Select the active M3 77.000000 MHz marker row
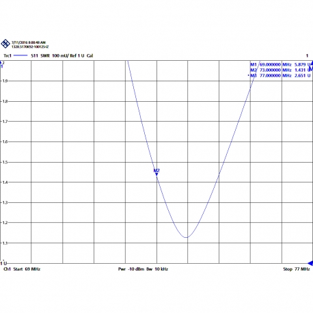The height and width of the screenshot is (313, 313). (x=280, y=75)
